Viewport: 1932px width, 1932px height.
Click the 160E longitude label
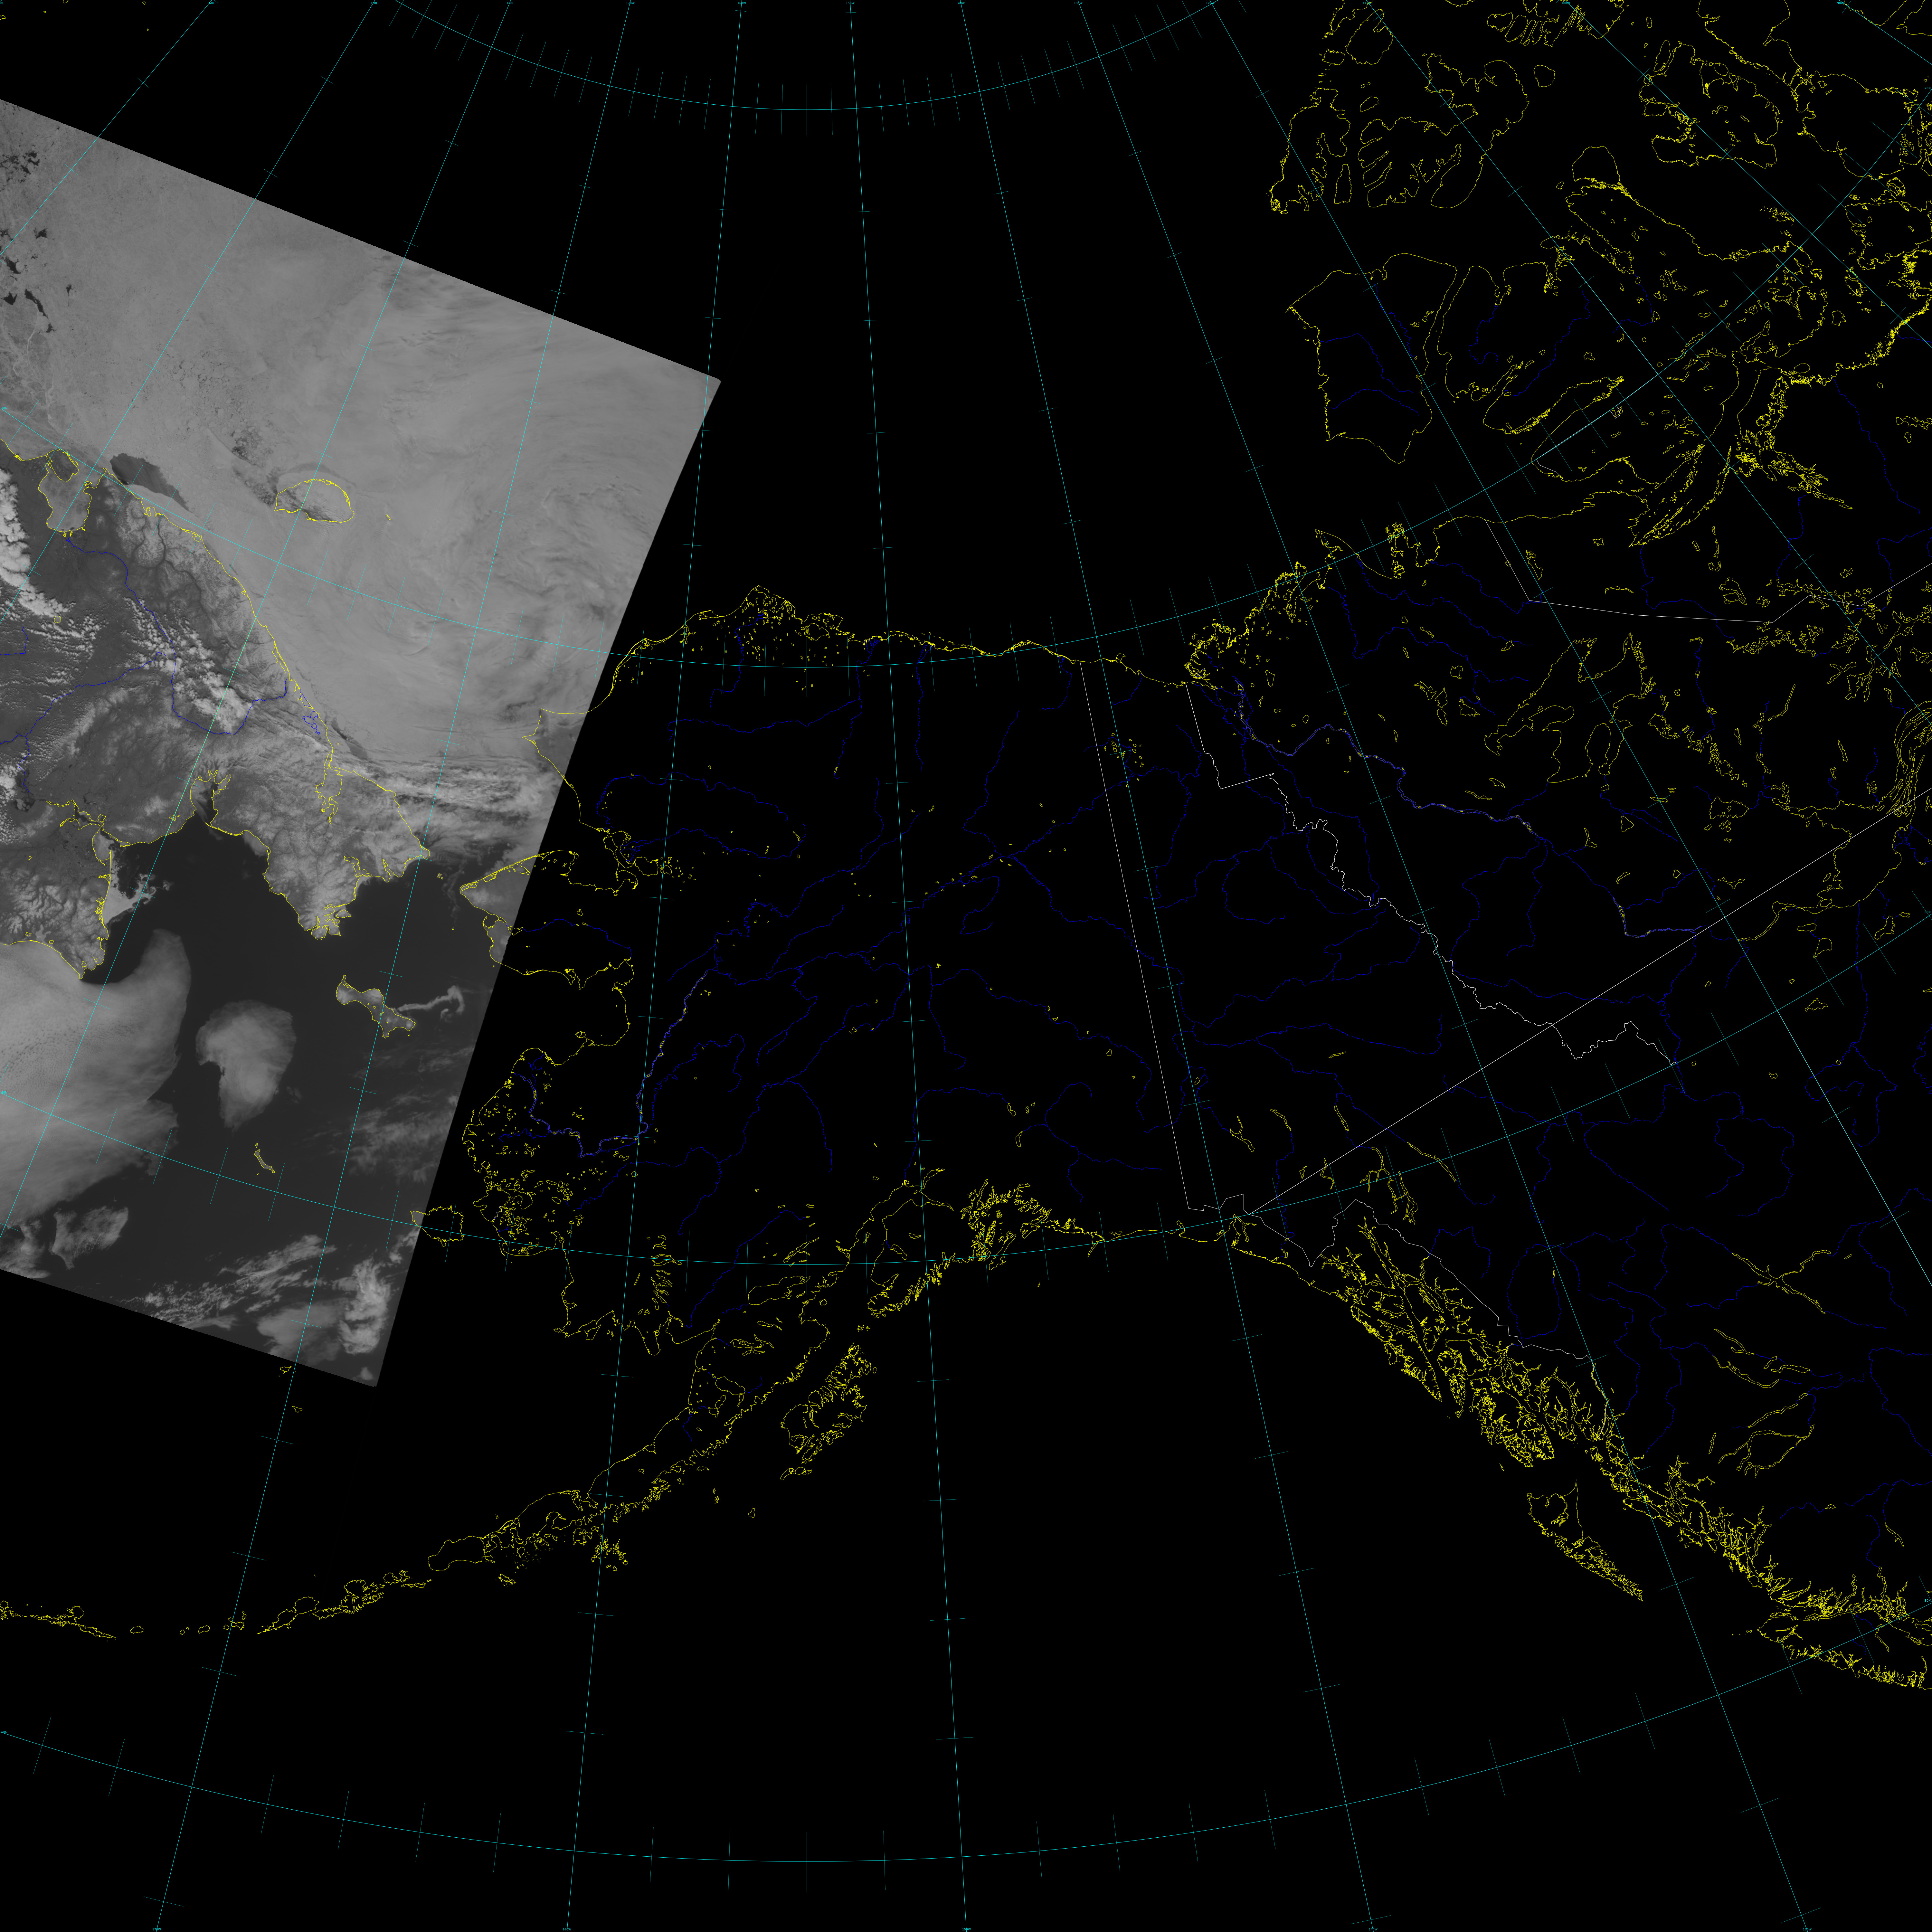211,3
